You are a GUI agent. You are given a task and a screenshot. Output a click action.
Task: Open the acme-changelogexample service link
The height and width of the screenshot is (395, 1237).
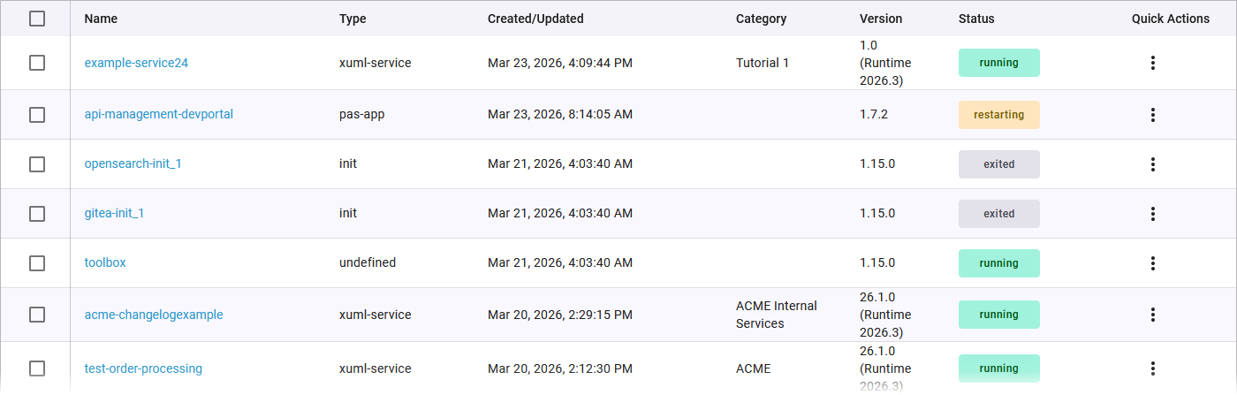[154, 315]
